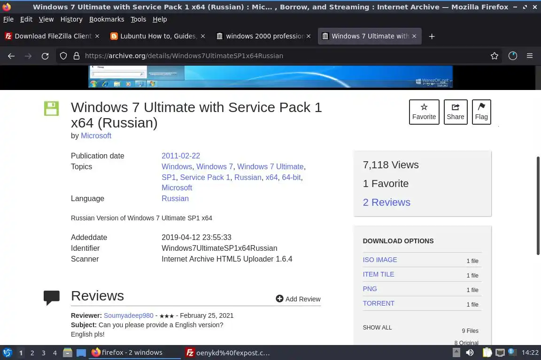
Task: Open the 64-bit topic link
Action: pyautogui.click(x=291, y=177)
